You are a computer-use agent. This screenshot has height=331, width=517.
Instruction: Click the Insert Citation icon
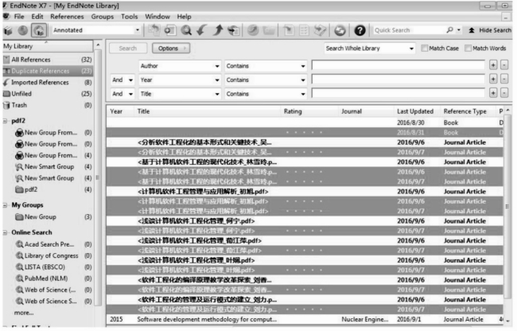tap(289, 30)
